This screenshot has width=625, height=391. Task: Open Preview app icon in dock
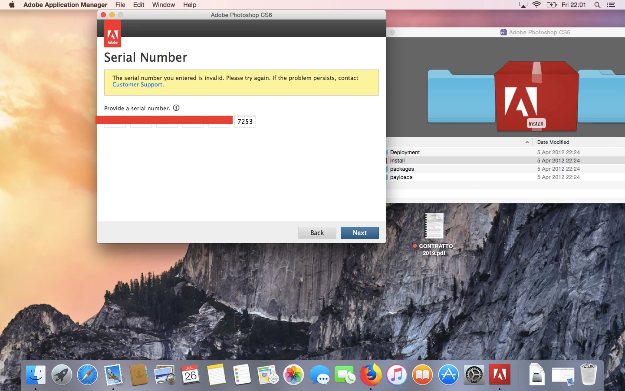(x=165, y=374)
